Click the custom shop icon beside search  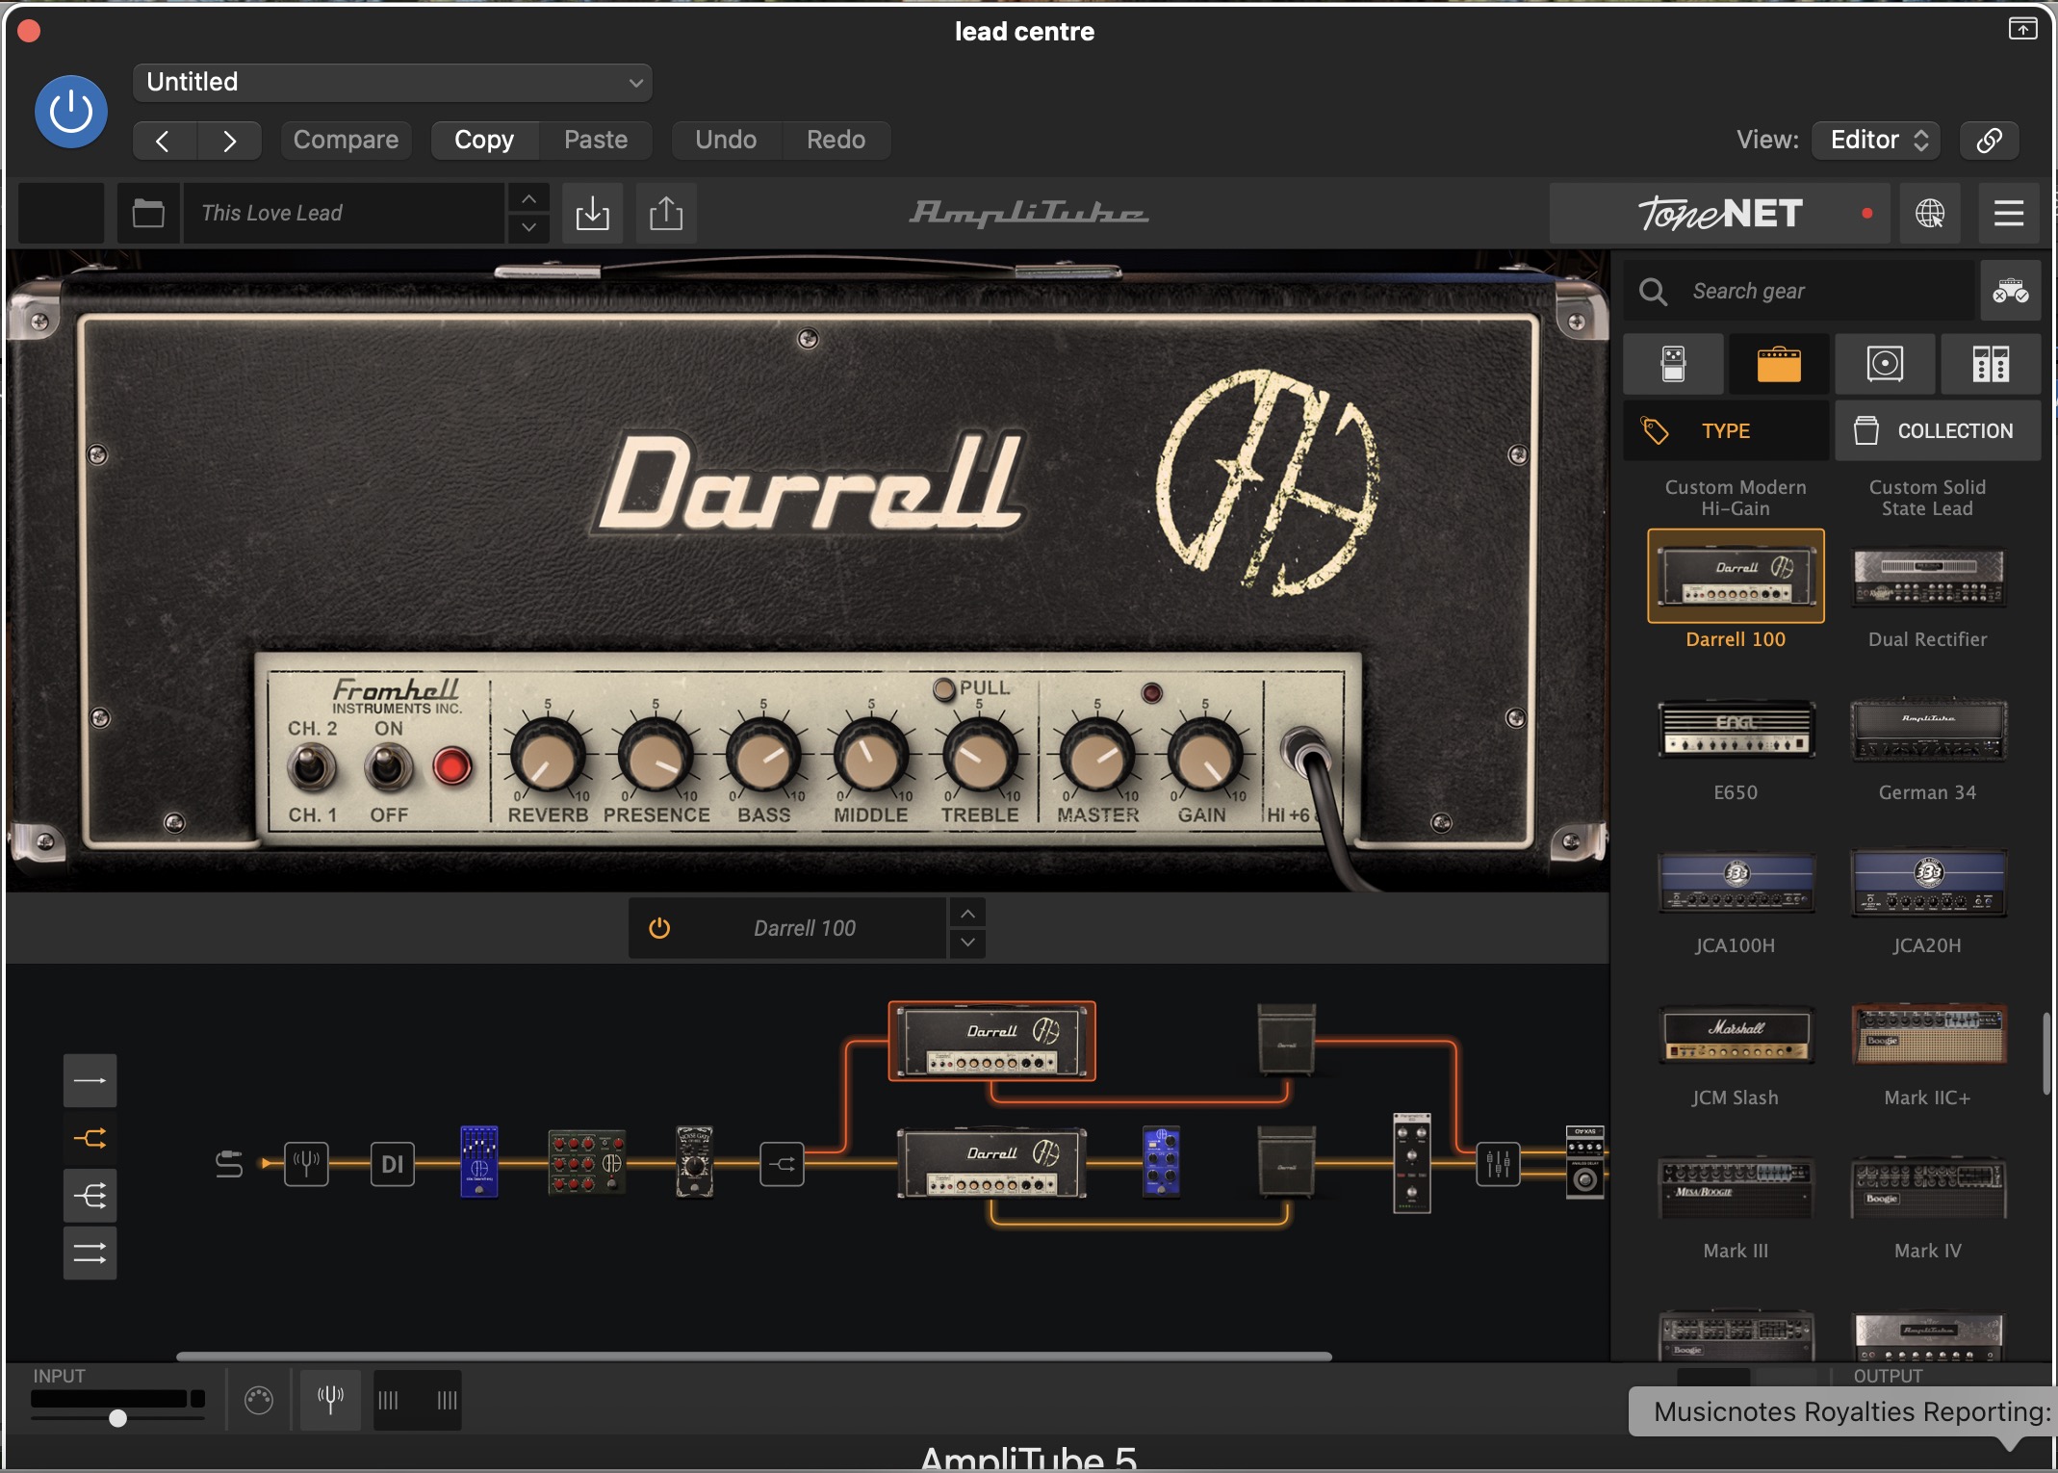point(2011,291)
